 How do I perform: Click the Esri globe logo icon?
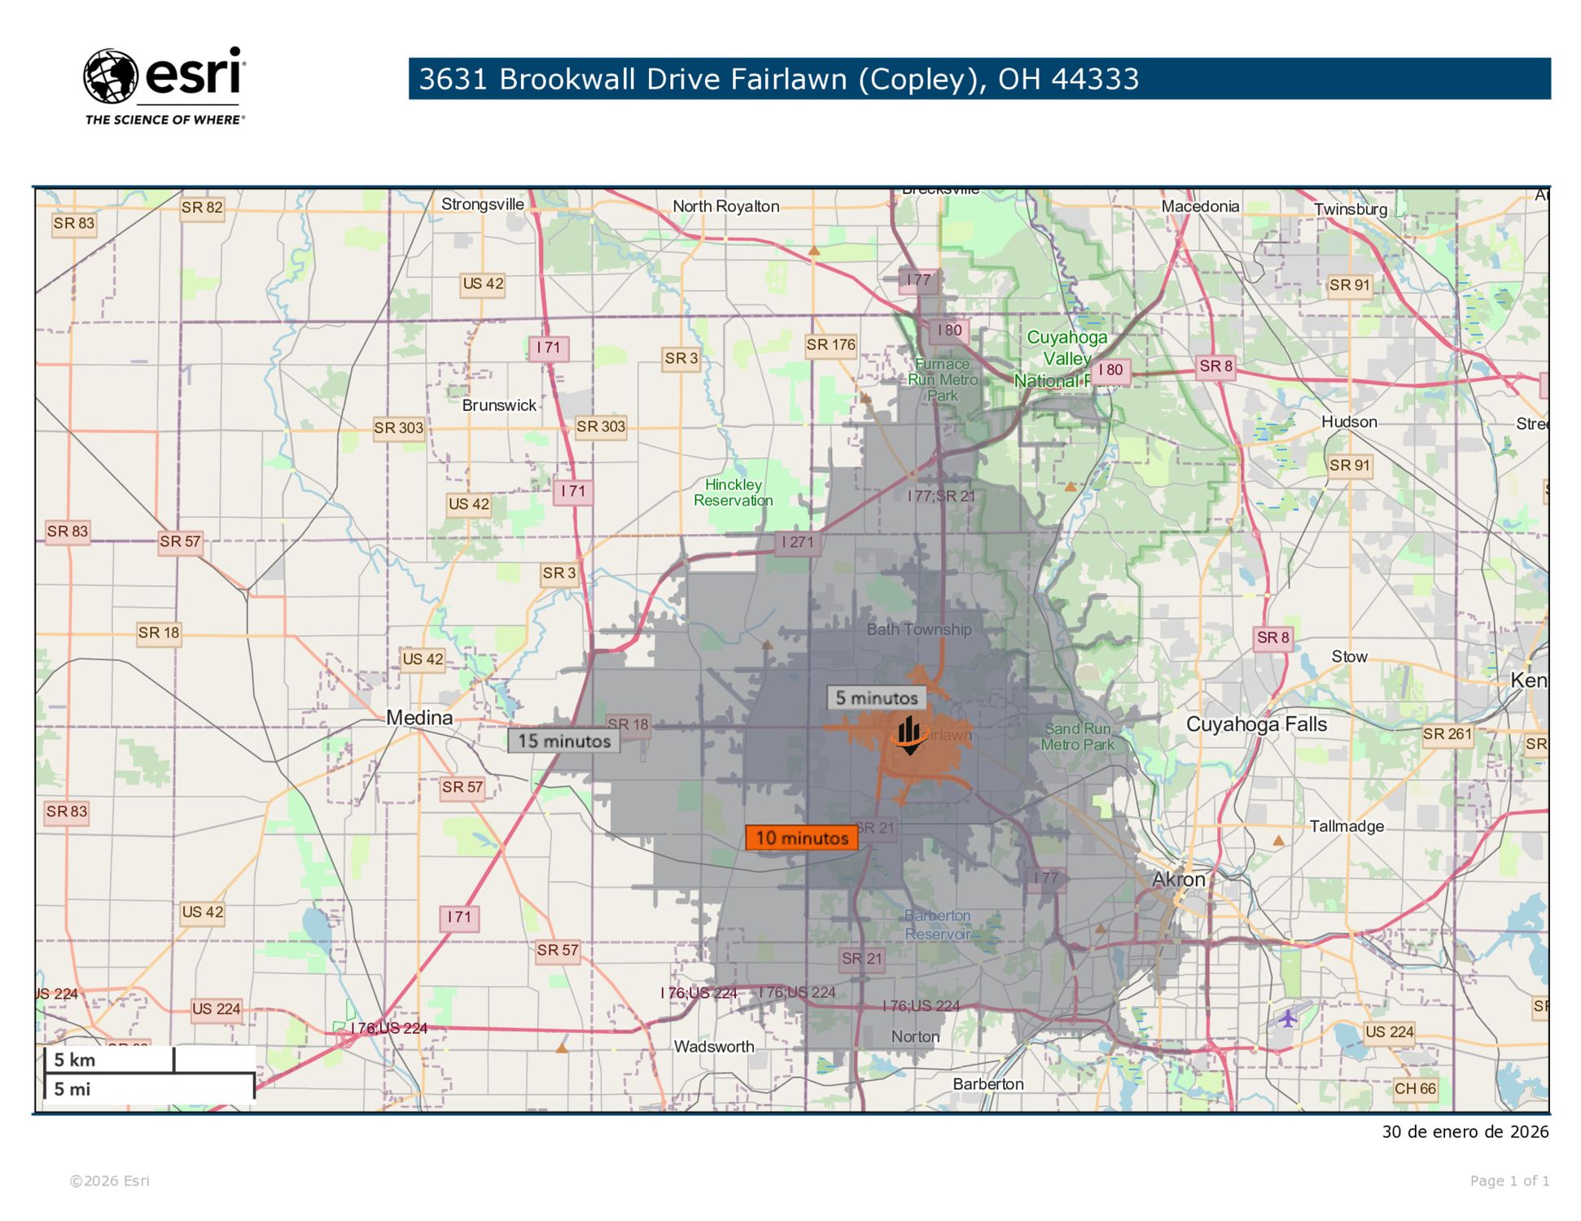[x=110, y=77]
